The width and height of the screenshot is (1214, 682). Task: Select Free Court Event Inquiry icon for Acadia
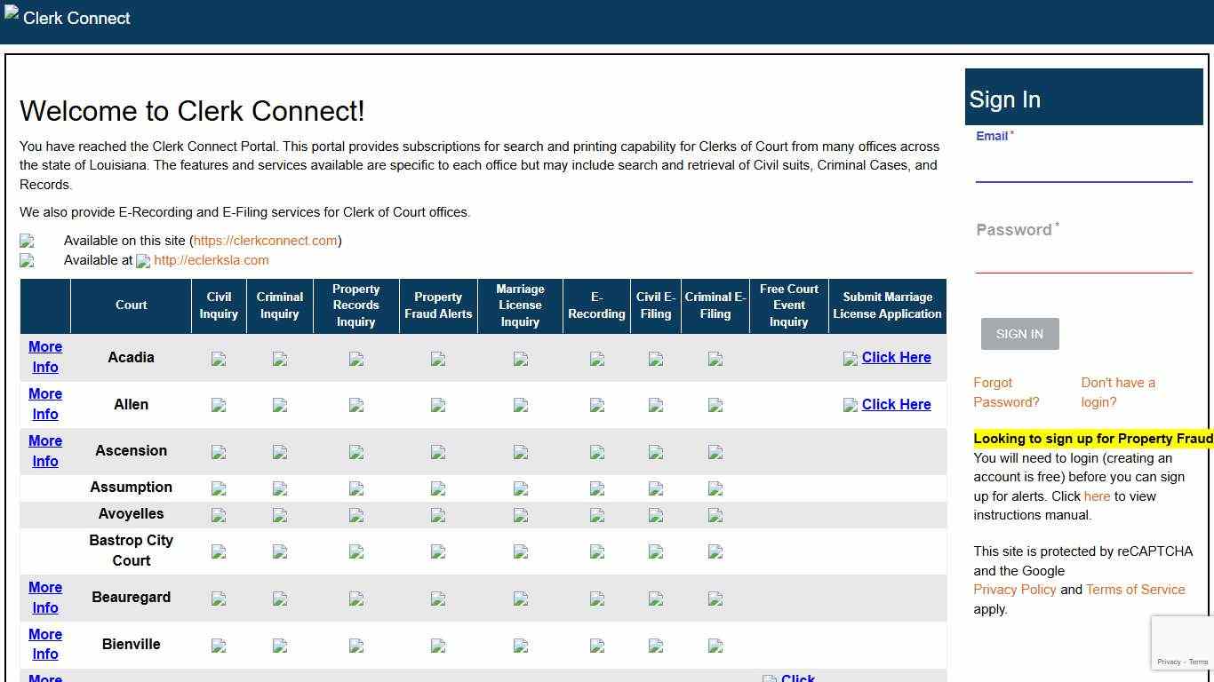(788, 359)
